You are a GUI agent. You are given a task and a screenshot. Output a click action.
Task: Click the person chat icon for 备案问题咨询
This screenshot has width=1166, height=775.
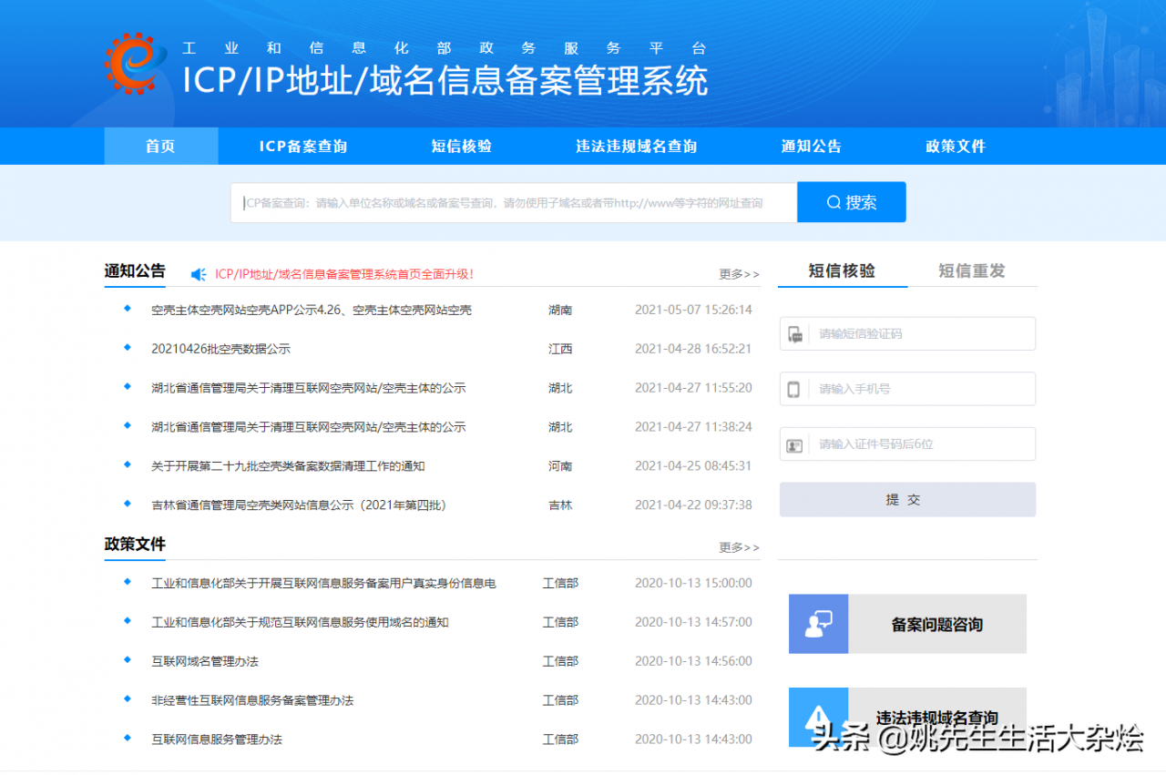817,624
